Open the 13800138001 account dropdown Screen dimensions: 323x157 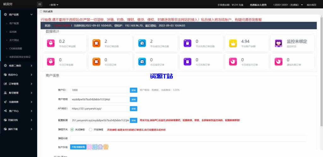[288, 5]
